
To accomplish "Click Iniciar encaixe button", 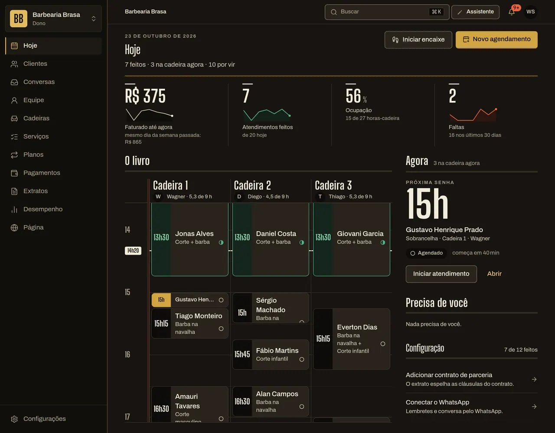I will coord(418,39).
